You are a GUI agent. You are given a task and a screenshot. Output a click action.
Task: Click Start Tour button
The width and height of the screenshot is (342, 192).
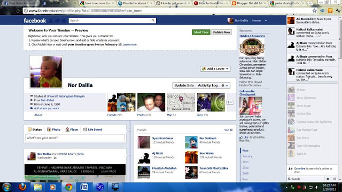201,32
